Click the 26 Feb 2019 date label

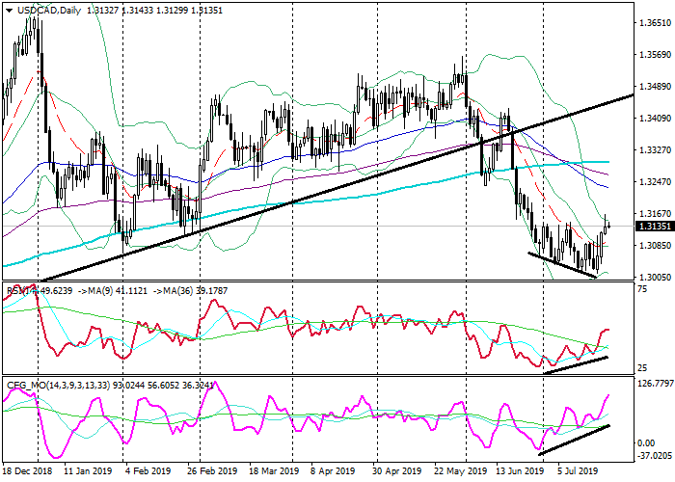[211, 472]
